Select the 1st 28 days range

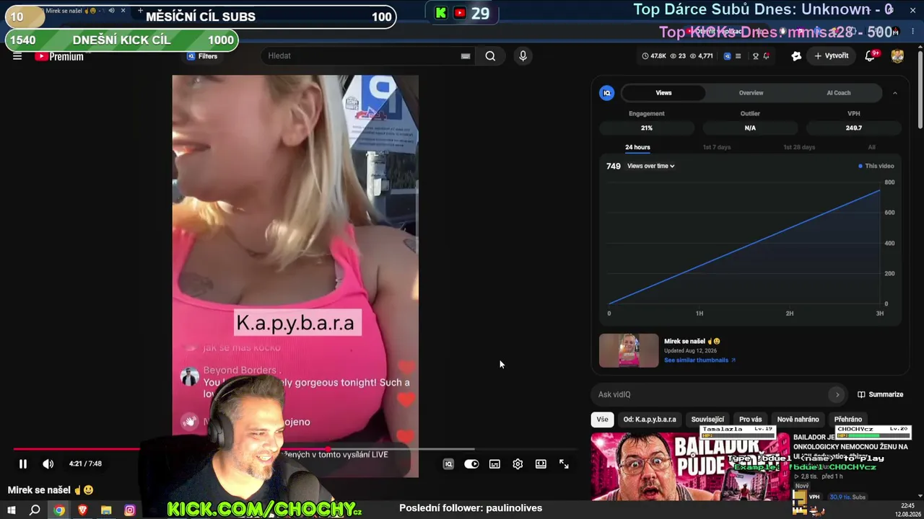[799, 147]
